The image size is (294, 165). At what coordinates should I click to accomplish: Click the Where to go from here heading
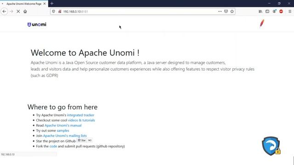point(62,107)
